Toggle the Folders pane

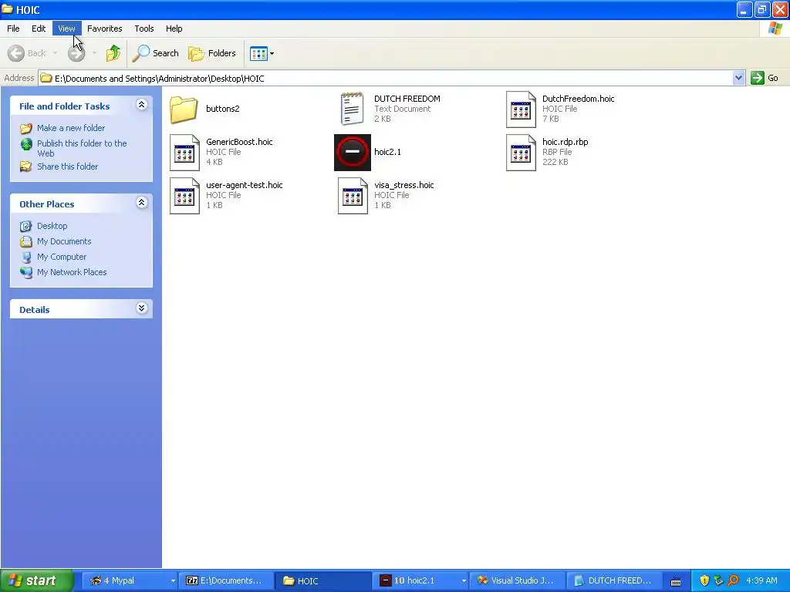click(212, 53)
